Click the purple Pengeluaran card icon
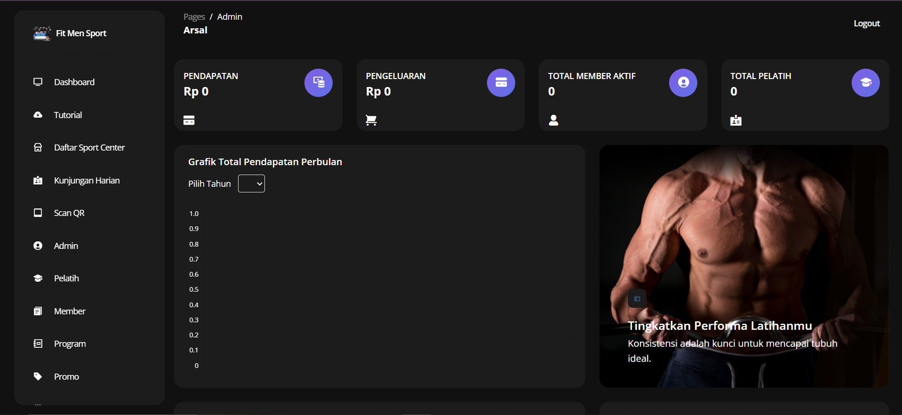Screen dimensions: 902x415 (x=501, y=83)
